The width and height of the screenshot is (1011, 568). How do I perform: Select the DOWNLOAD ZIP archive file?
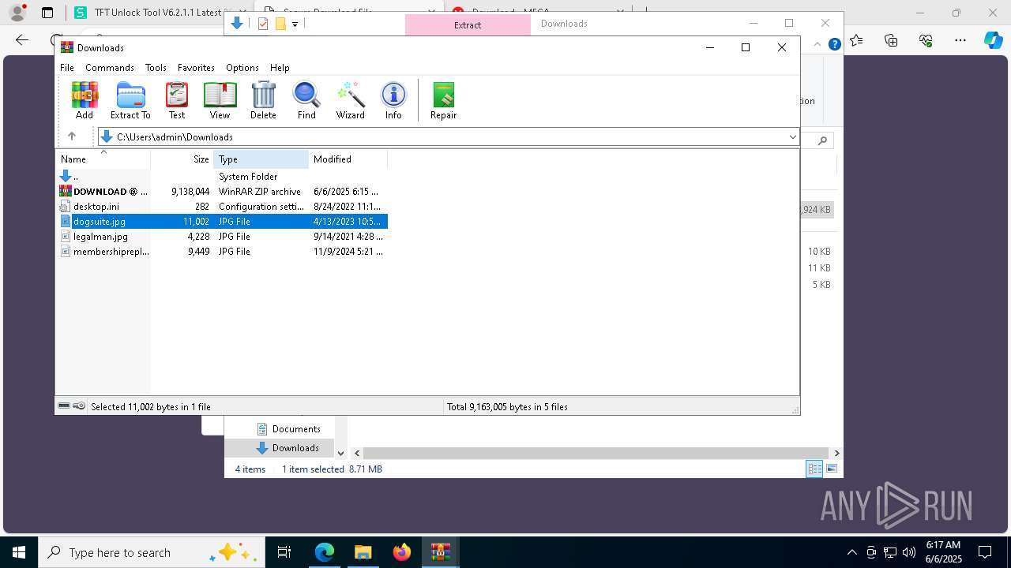(222, 192)
